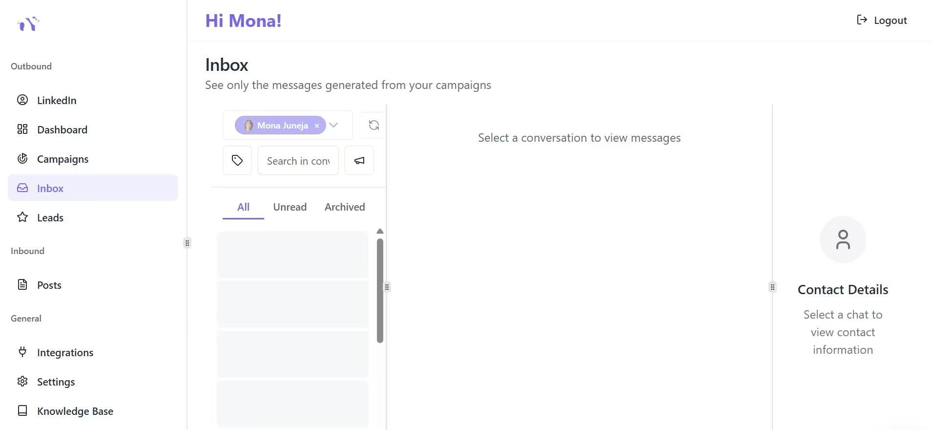Open the Campaigns section
The image size is (933, 430).
click(x=62, y=159)
